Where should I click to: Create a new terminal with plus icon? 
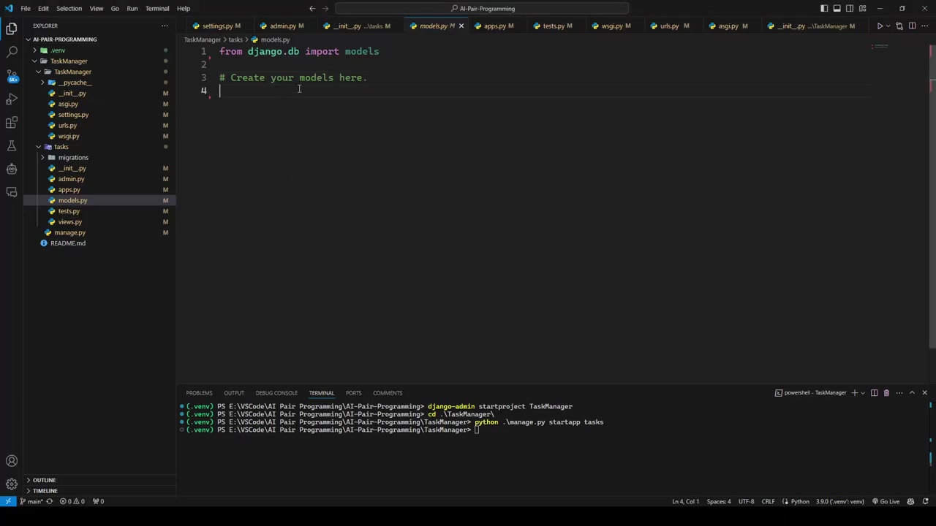click(854, 393)
